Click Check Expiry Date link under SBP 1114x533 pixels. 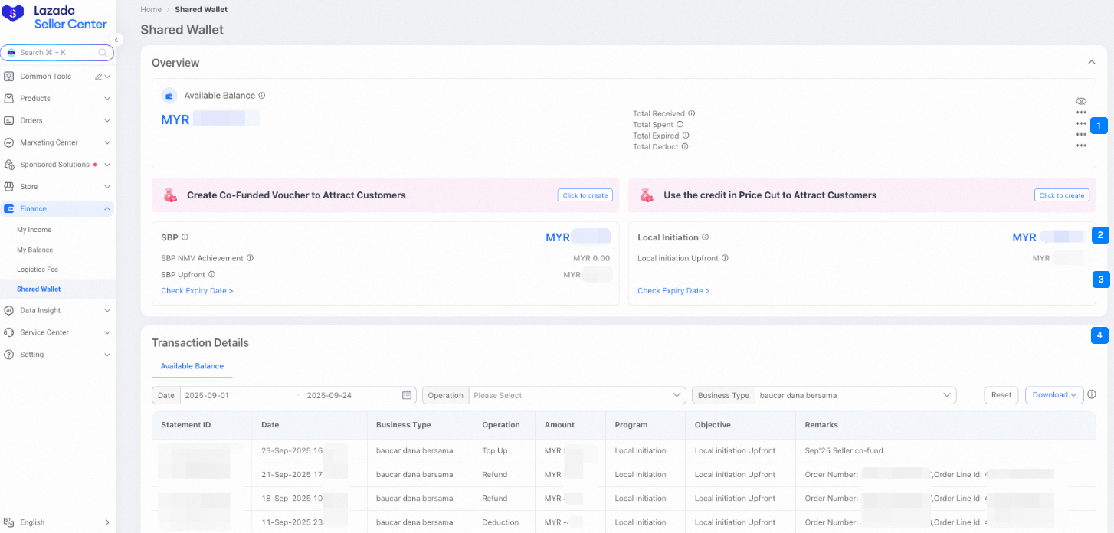click(197, 291)
